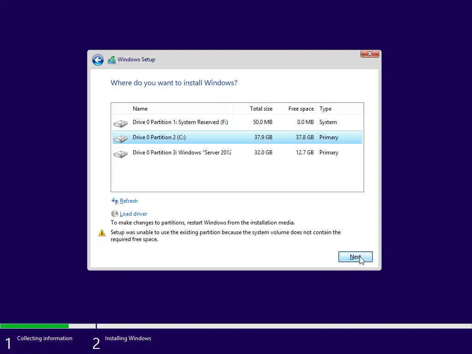This screenshot has width=472, height=354.
Task: Click the Load driver disc icon
Action: tap(114, 214)
